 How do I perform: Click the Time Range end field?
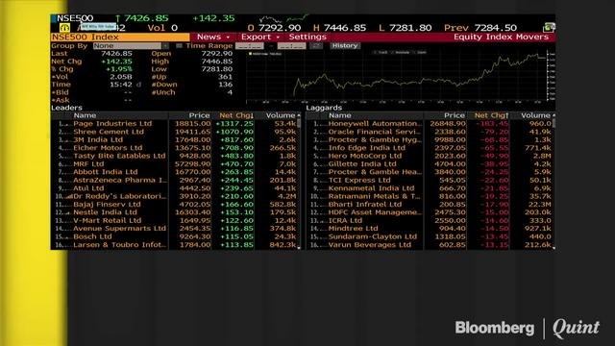tap(291, 46)
